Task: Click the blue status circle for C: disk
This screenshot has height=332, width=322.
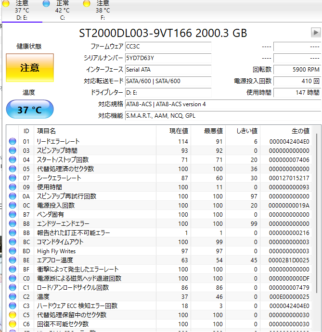Action: click(x=46, y=3)
